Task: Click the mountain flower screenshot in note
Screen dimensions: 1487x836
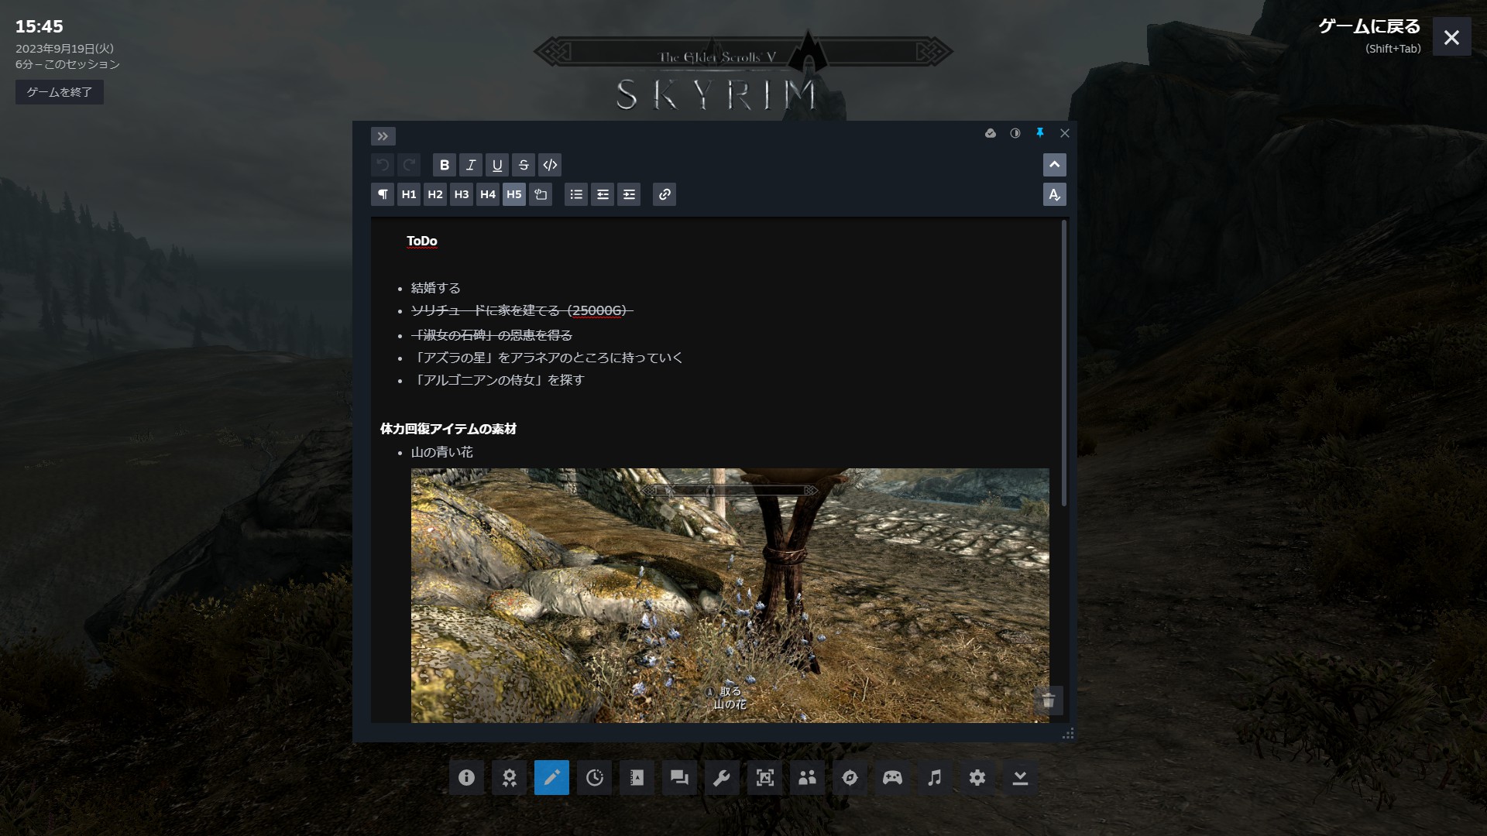Action: coord(730,594)
